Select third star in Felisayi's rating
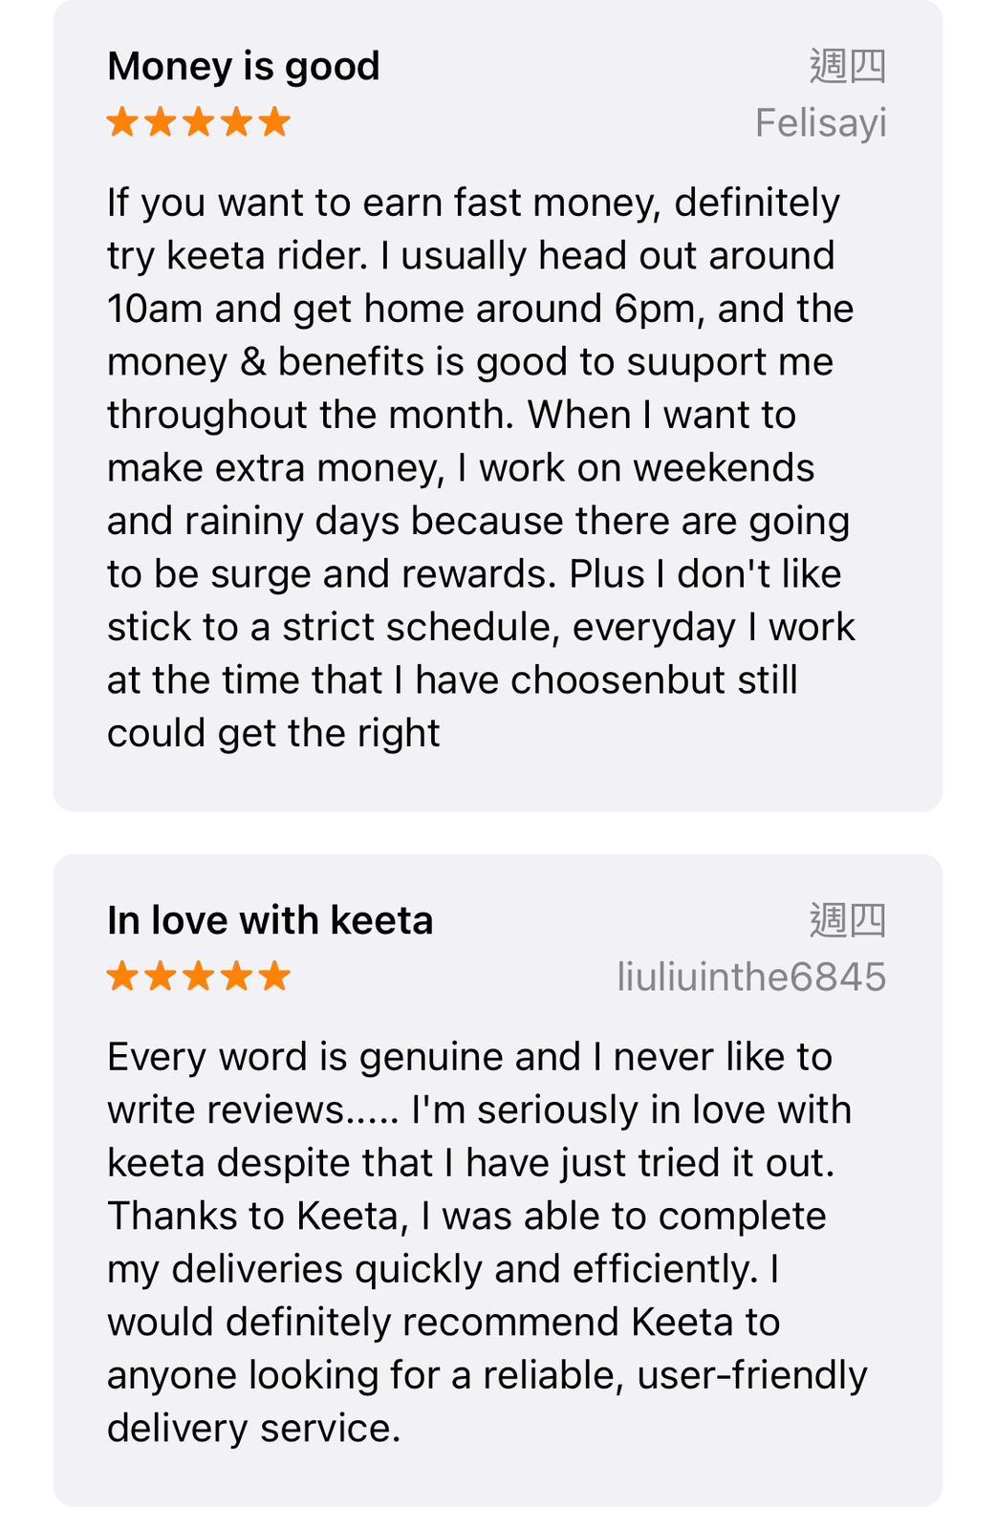This screenshot has width=996, height=1529. point(199,122)
